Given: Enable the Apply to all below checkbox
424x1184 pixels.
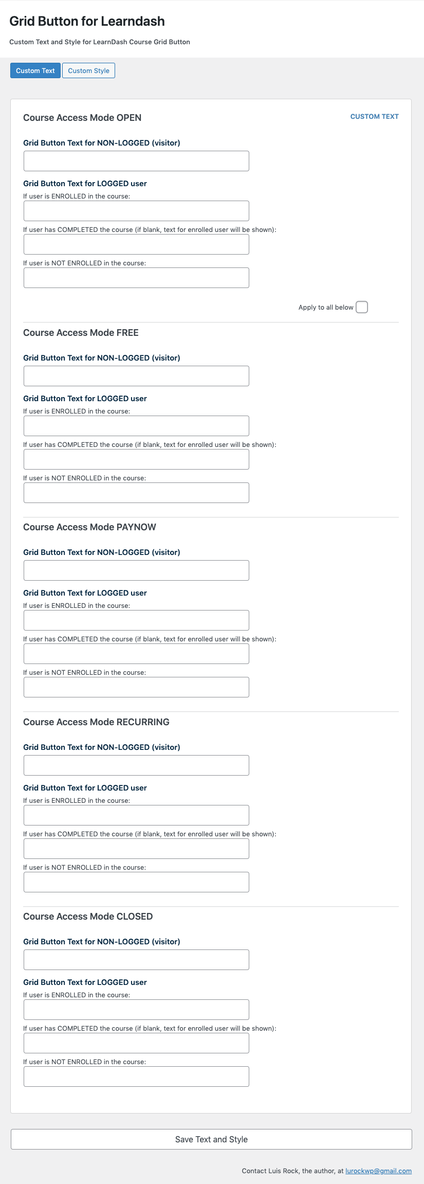Looking at the screenshot, I should click(x=362, y=307).
